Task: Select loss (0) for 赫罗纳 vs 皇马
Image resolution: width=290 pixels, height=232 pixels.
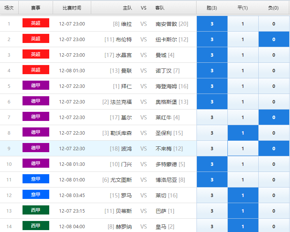Action: 274,226
